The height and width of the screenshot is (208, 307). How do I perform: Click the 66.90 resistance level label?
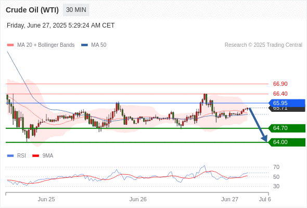click(x=280, y=84)
